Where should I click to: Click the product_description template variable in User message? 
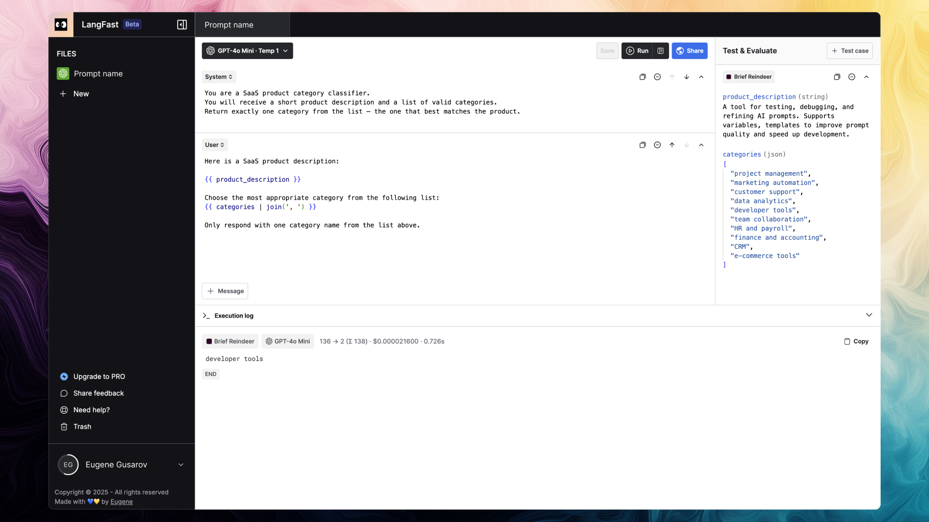tap(253, 179)
